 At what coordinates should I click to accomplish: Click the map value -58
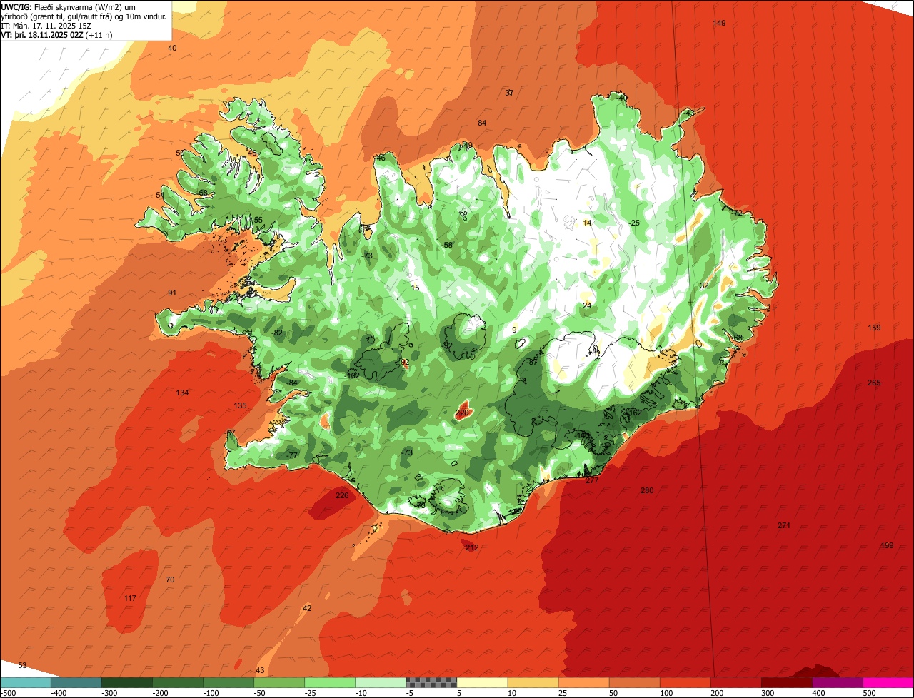448,245
